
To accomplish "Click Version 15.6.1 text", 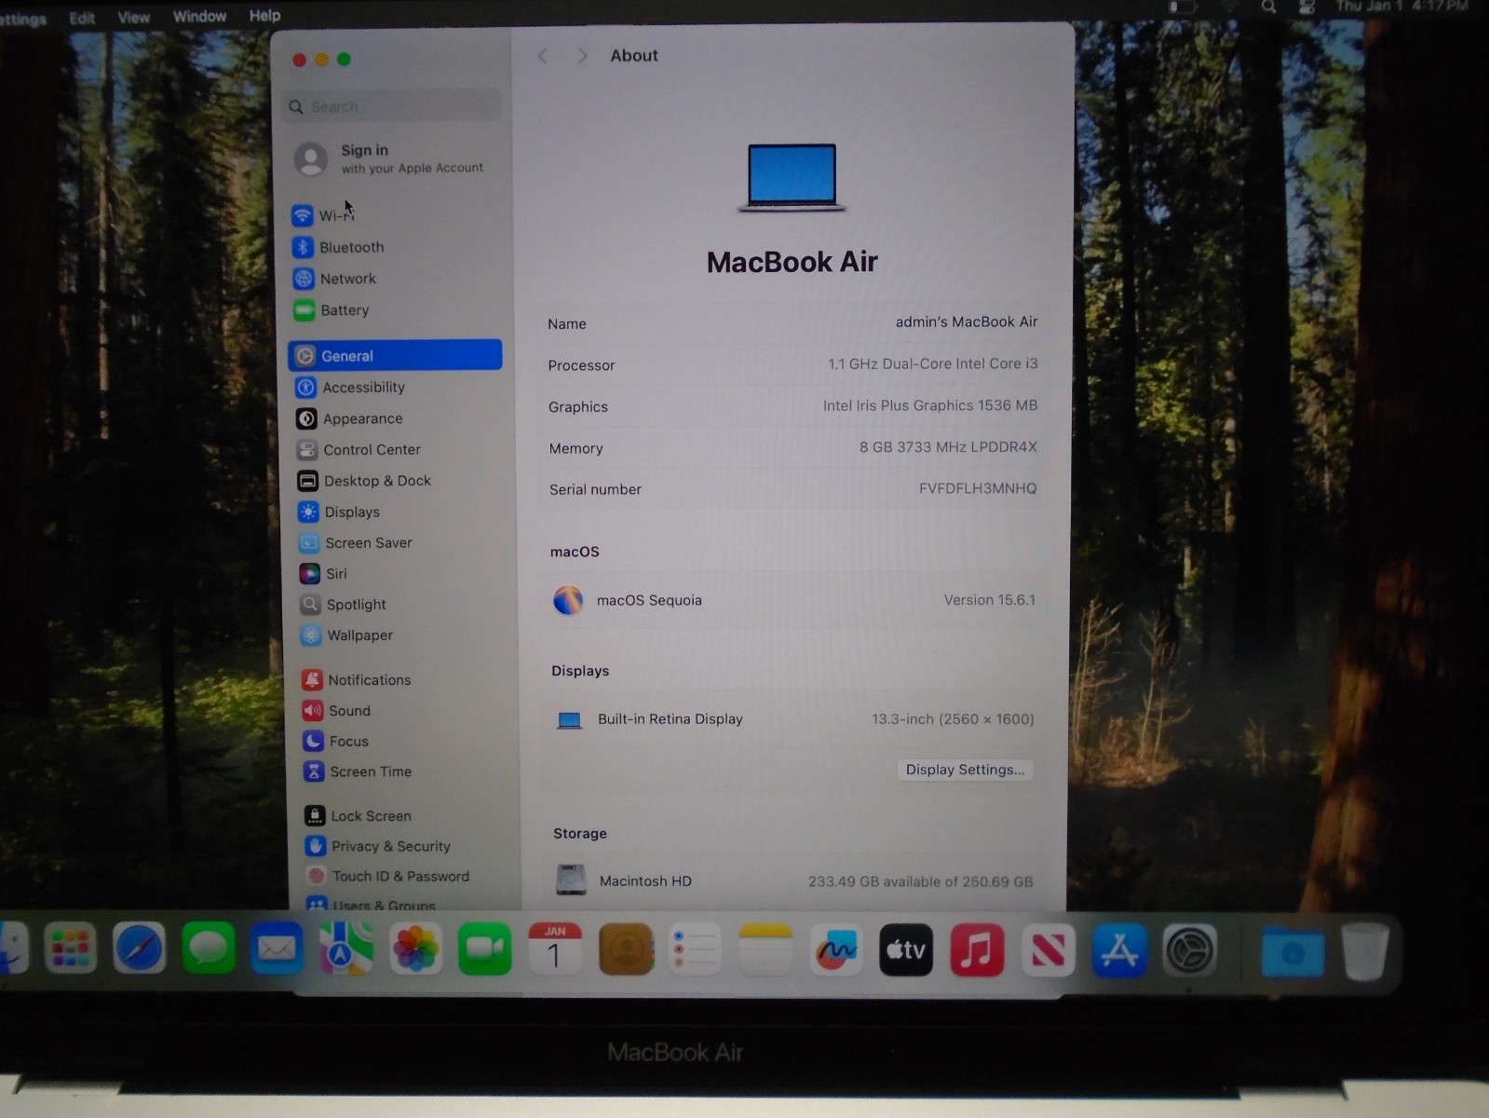I will point(989,600).
